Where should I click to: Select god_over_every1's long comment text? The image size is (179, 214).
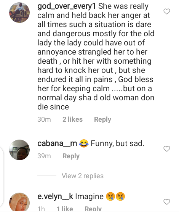pyautogui.click(x=96, y=56)
